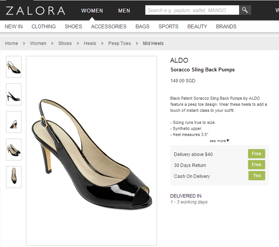Screen dimensions: 279x247
Task: Click the ZALORA logo
Action: [35, 11]
